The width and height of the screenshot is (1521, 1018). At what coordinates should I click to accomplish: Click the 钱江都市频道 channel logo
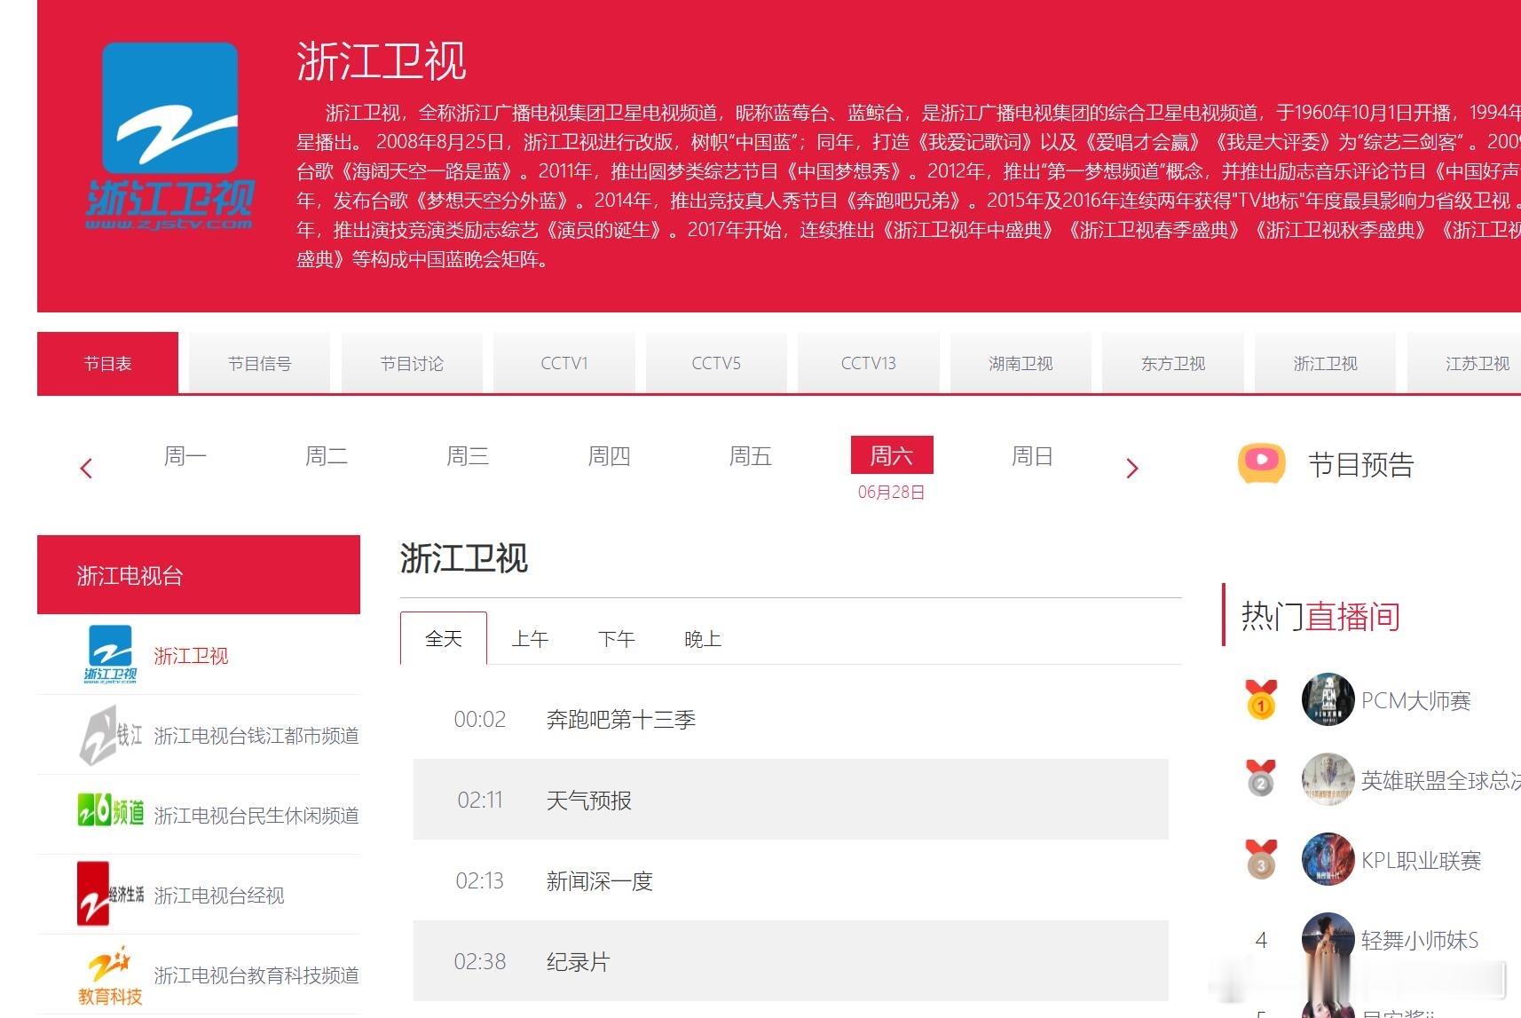pos(110,735)
